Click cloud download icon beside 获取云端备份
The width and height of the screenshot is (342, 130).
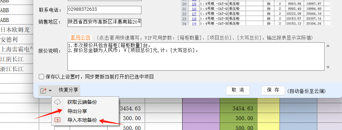tap(57, 102)
